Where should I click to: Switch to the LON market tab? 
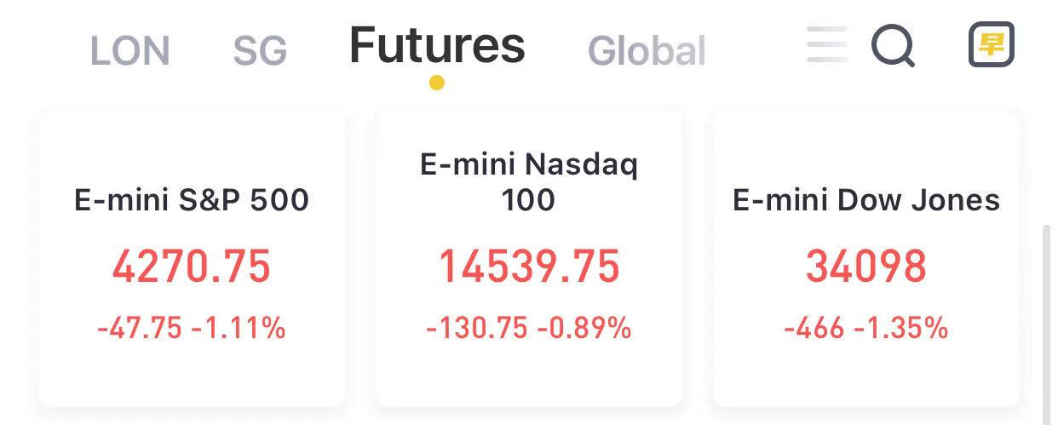click(x=129, y=51)
